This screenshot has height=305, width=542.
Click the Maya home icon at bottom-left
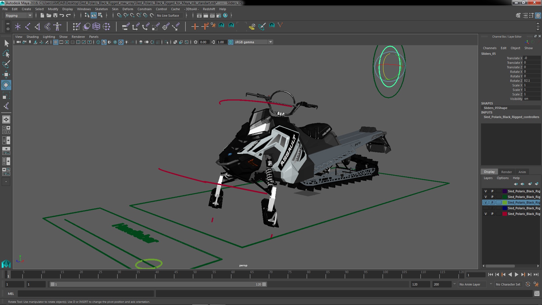click(x=6, y=264)
